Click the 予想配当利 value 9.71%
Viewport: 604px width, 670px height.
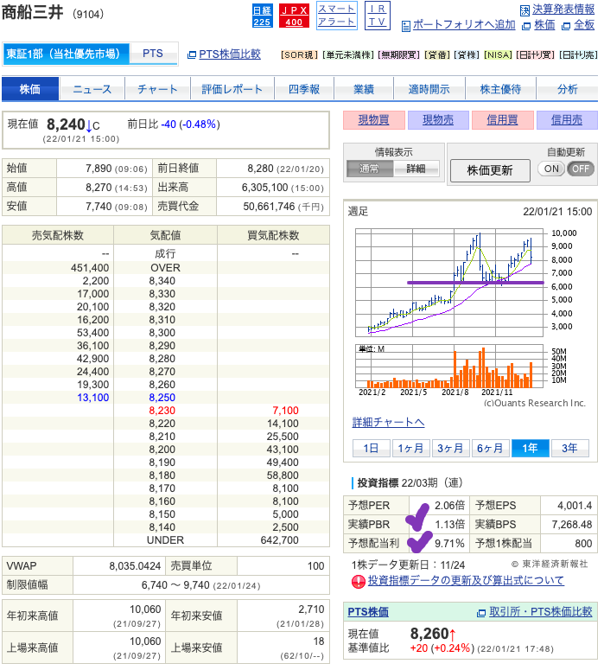[449, 544]
